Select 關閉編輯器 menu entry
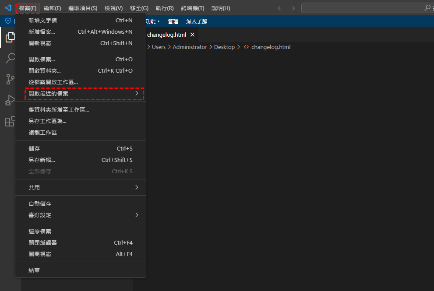Viewport: 434px width, 291px height. (81, 243)
